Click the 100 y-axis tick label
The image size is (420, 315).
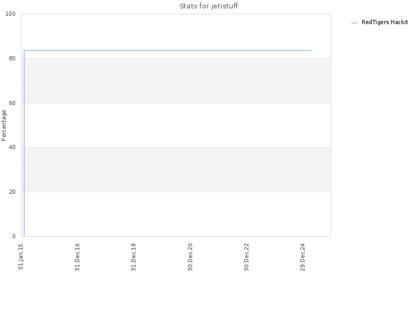tap(10, 14)
